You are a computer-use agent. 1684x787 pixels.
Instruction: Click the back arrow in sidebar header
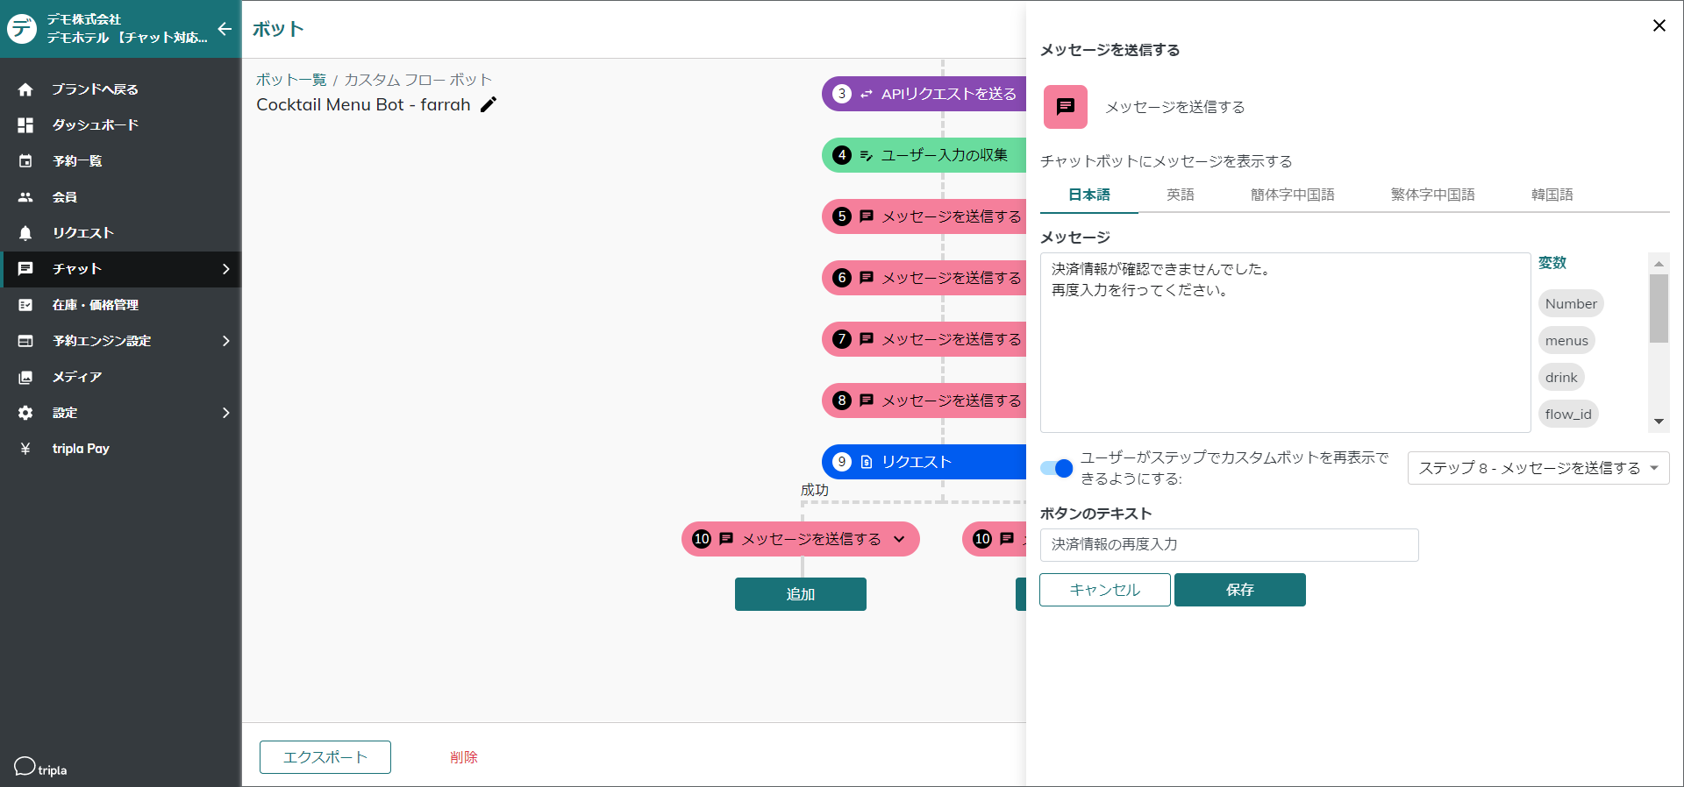tap(225, 29)
